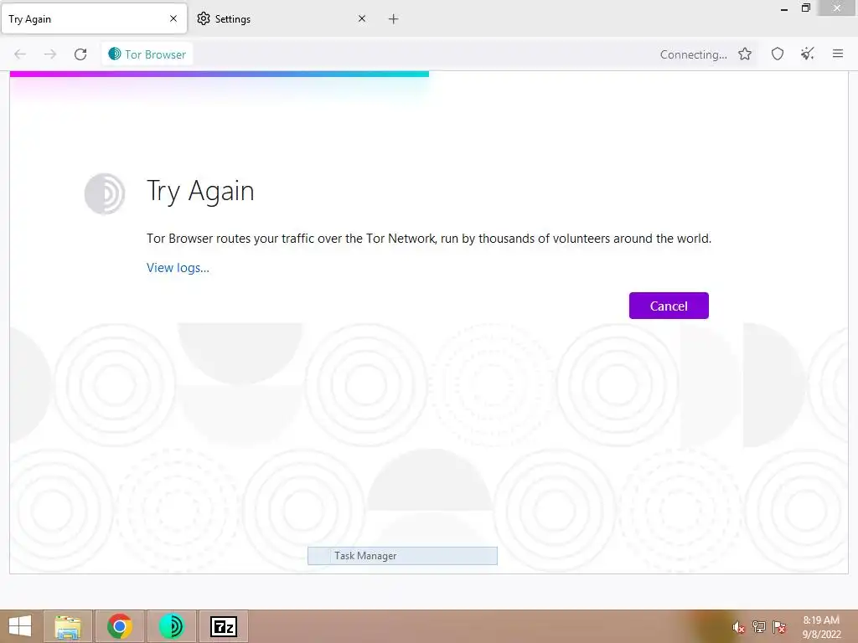Open the security level shield icon

point(778,54)
